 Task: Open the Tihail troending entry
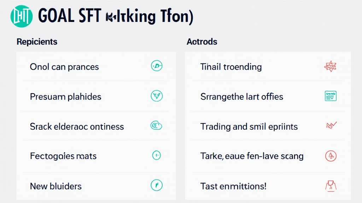point(231,67)
